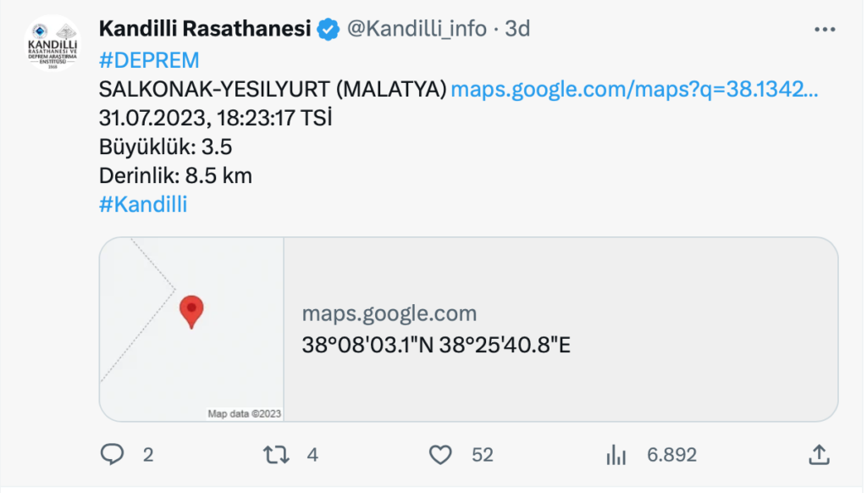The height and width of the screenshot is (493, 867).
Task: Click the retweet icon to share
Action: (x=277, y=455)
